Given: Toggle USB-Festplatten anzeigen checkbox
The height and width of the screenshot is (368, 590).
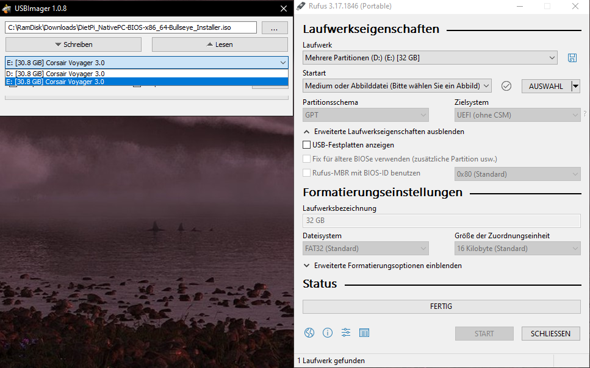Looking at the screenshot, I should coord(307,145).
